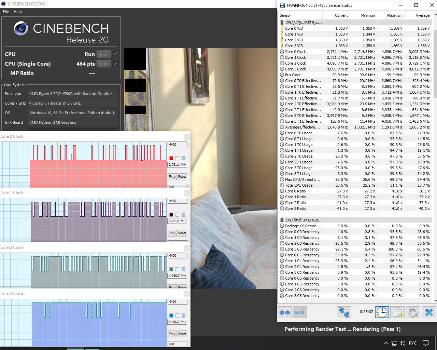Viewport: 437px width, 350px height.
Task: Click the 4400 maximum field in Core 0 Clock graph
Action: [178, 145]
